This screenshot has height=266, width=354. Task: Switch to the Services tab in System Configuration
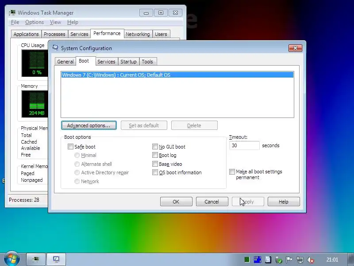(x=106, y=62)
